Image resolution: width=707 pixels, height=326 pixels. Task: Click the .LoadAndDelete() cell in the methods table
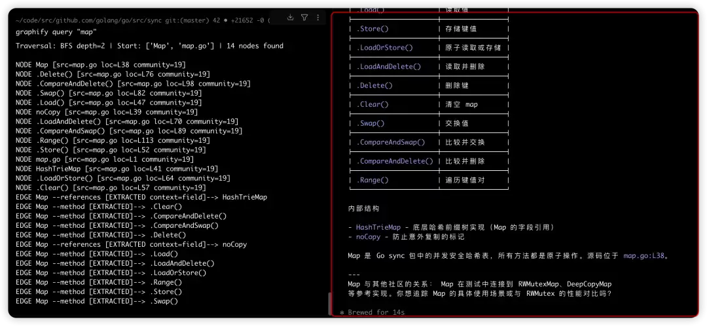click(x=389, y=67)
